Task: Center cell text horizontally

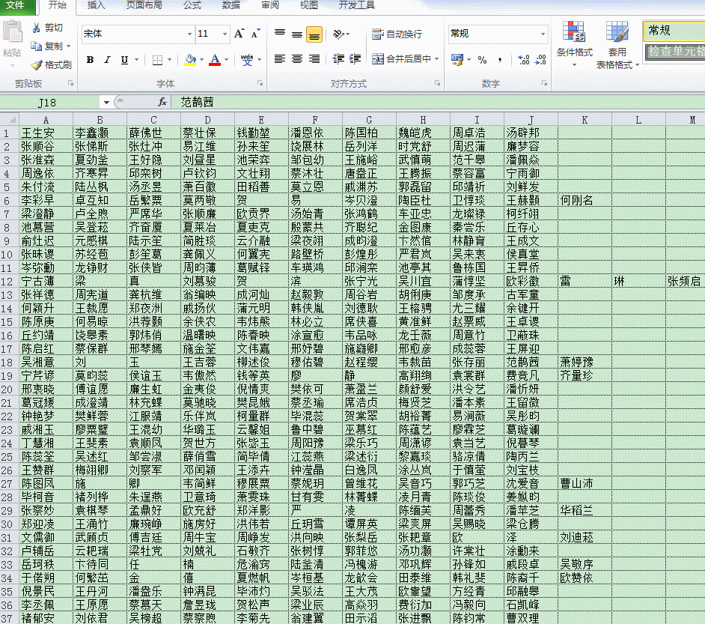Action: 297,59
